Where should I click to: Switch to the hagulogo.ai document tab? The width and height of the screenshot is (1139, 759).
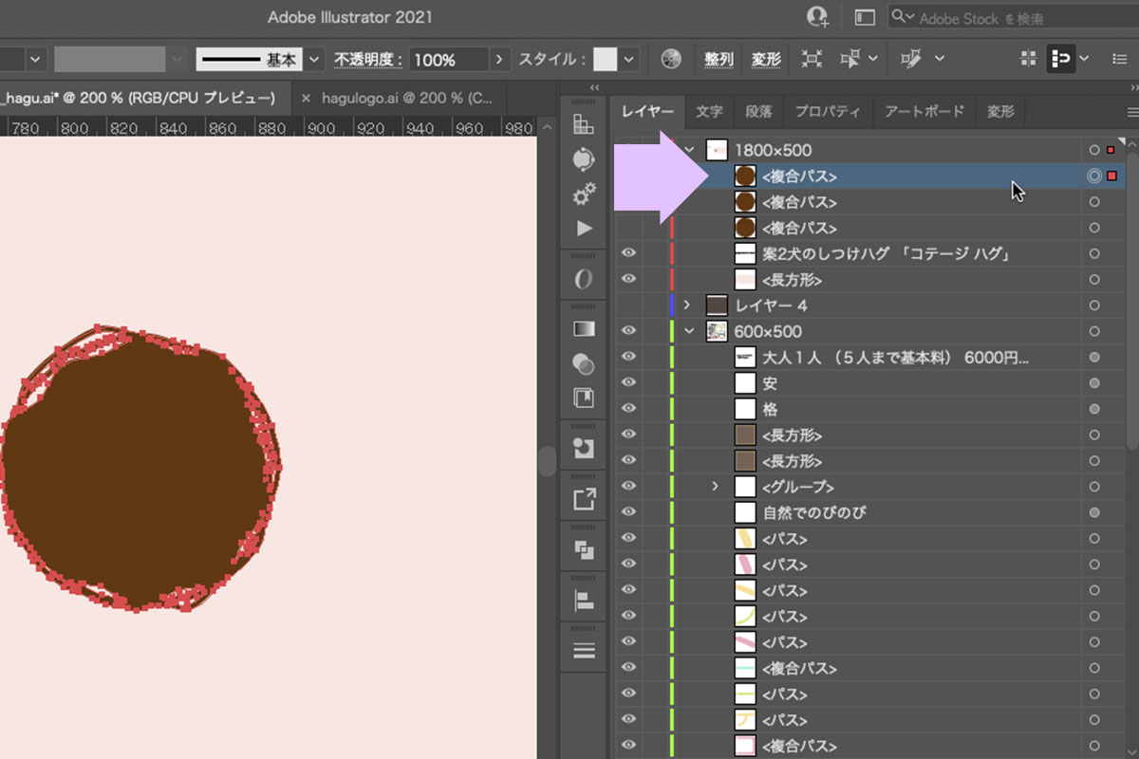coord(406,98)
